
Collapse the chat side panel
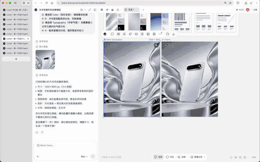coord(95,10)
